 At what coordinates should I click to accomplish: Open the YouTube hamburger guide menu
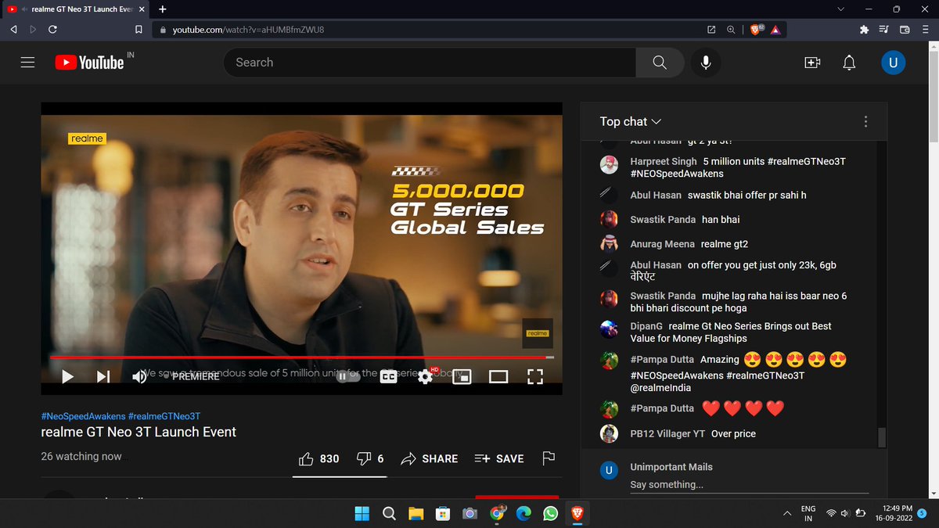coord(27,63)
